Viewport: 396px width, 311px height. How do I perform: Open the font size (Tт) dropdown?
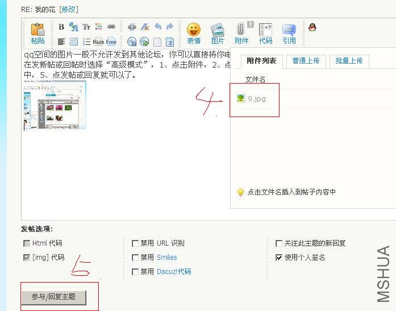pyautogui.click(x=86, y=27)
